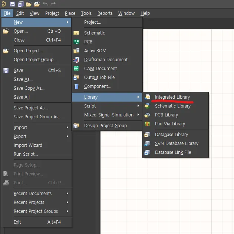Select Close in the File menu
This screenshot has height=234, width=234.
click(36, 40)
